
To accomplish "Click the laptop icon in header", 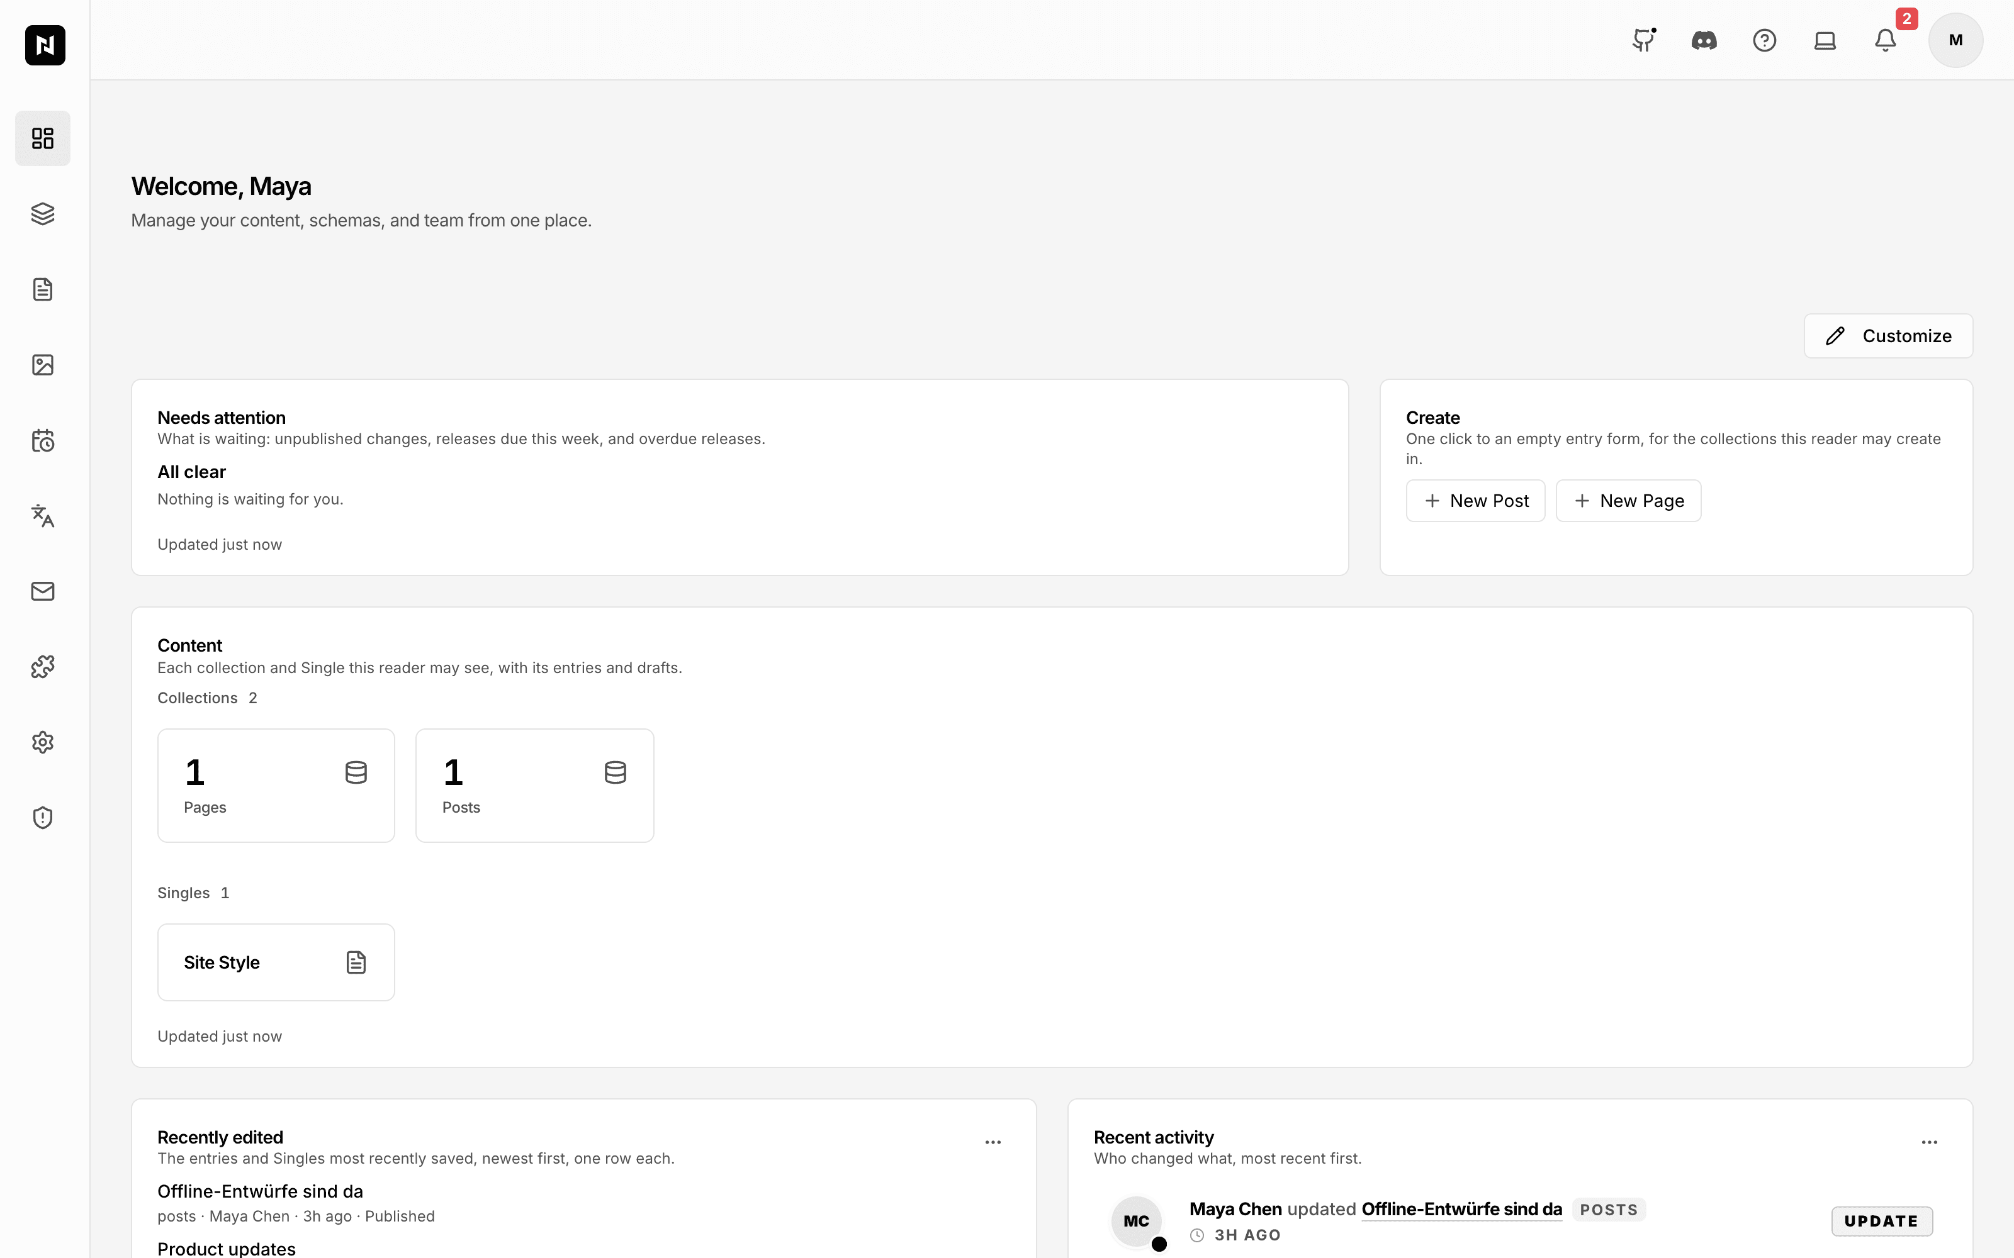I will (x=1825, y=40).
